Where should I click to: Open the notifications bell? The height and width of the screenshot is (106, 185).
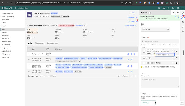point(178,8)
